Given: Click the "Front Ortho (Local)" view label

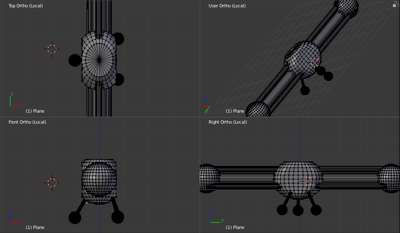Looking at the screenshot, I should click(27, 122).
